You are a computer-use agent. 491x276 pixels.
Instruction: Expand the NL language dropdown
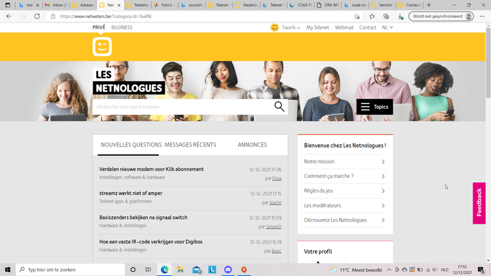coord(387,28)
